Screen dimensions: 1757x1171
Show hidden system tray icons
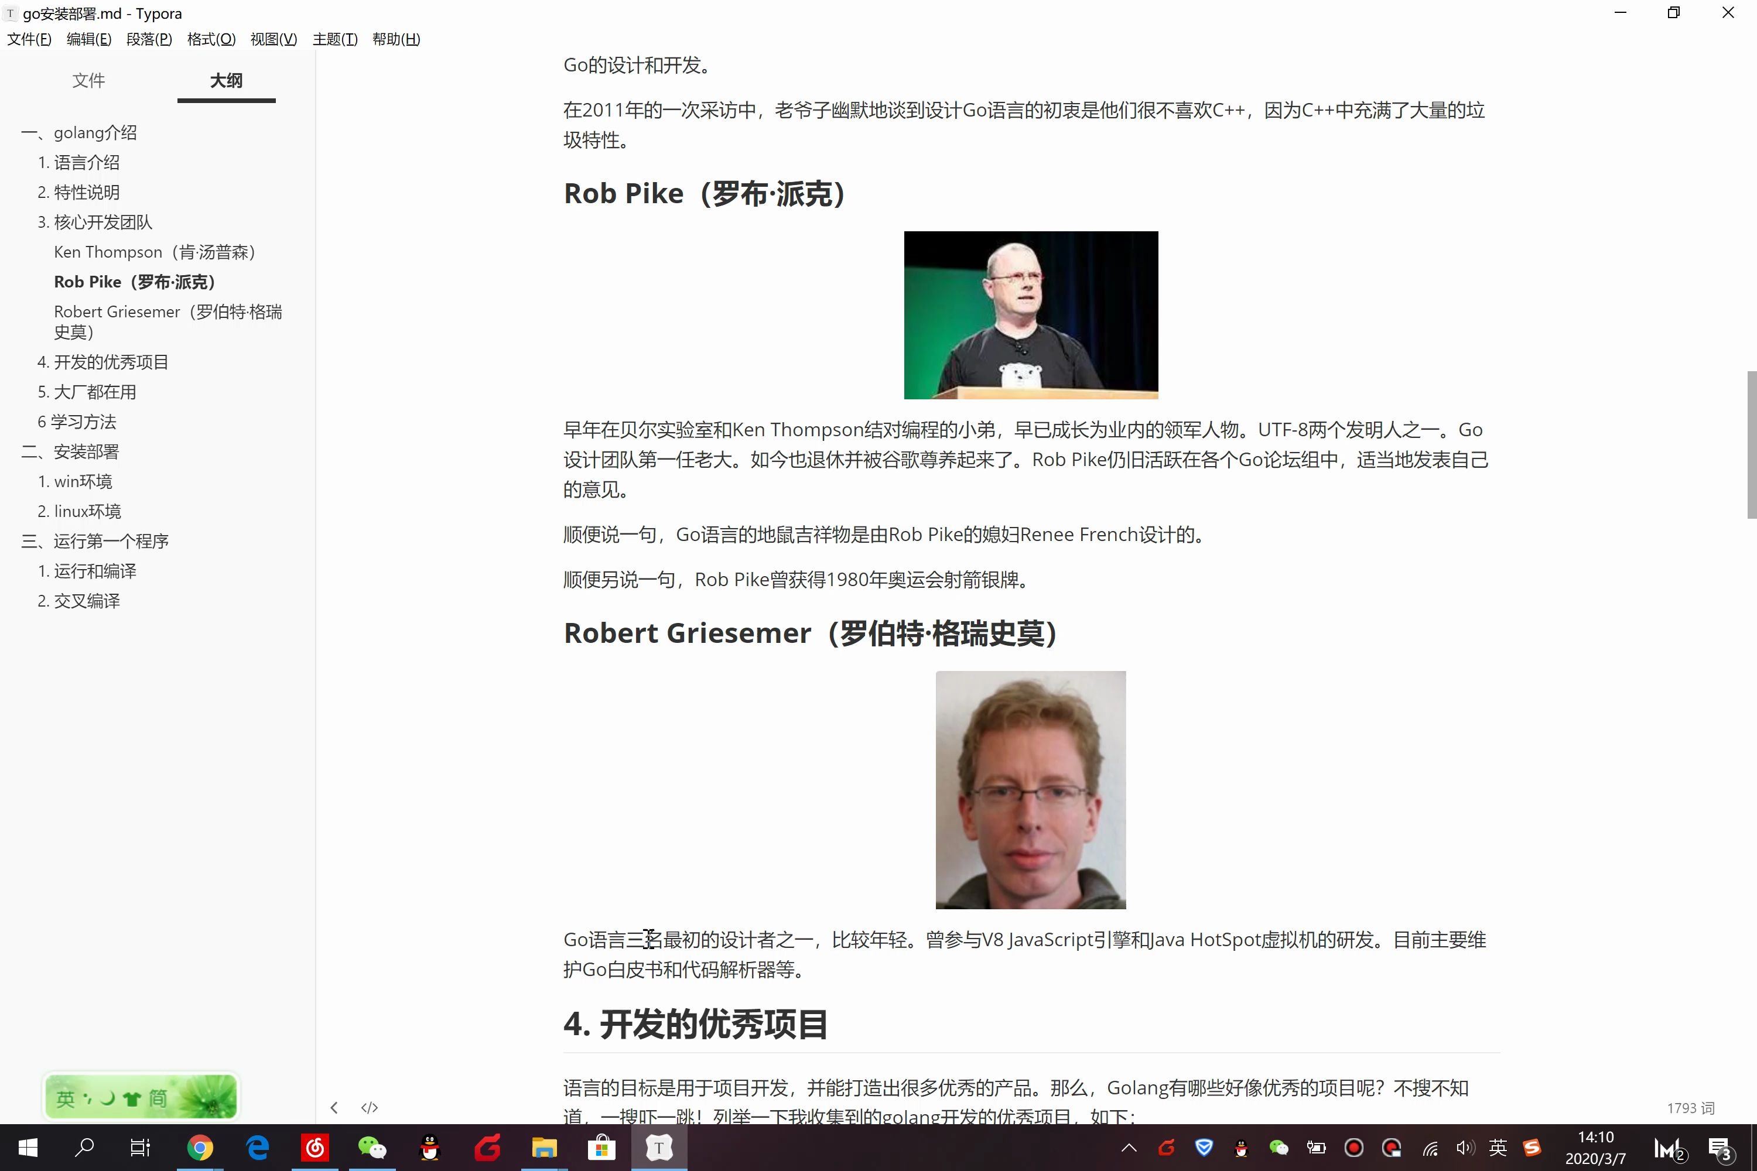1129,1148
